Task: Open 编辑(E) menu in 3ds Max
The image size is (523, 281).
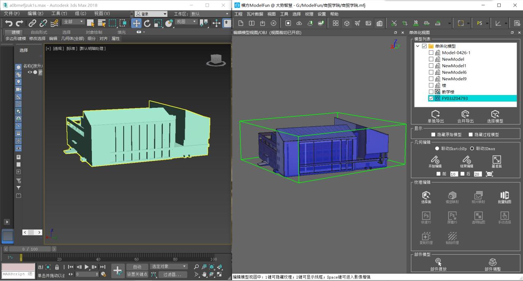Action: (x=35, y=14)
